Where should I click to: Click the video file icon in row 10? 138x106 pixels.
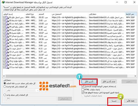tap(7, 46)
